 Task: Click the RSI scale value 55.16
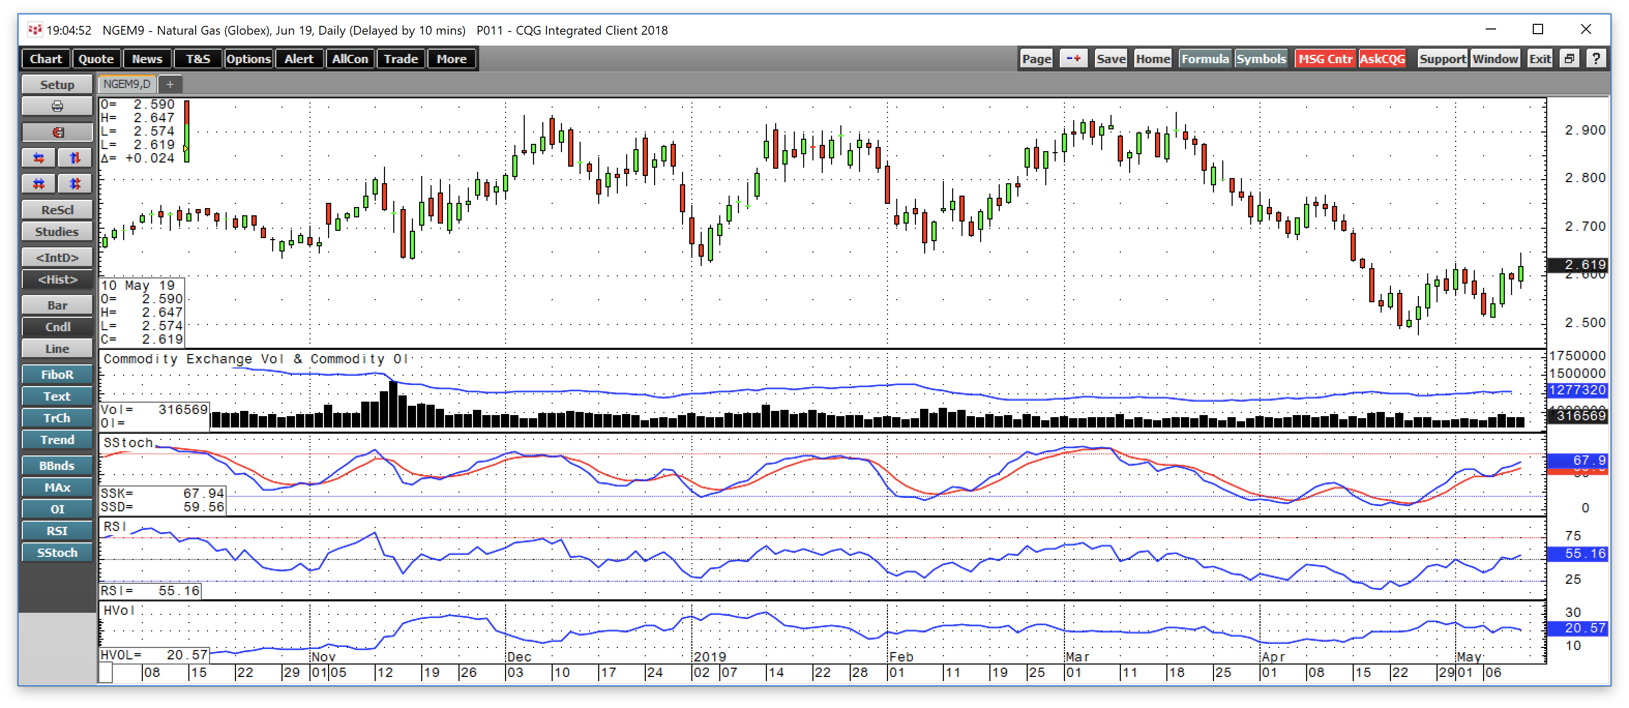pos(1578,554)
